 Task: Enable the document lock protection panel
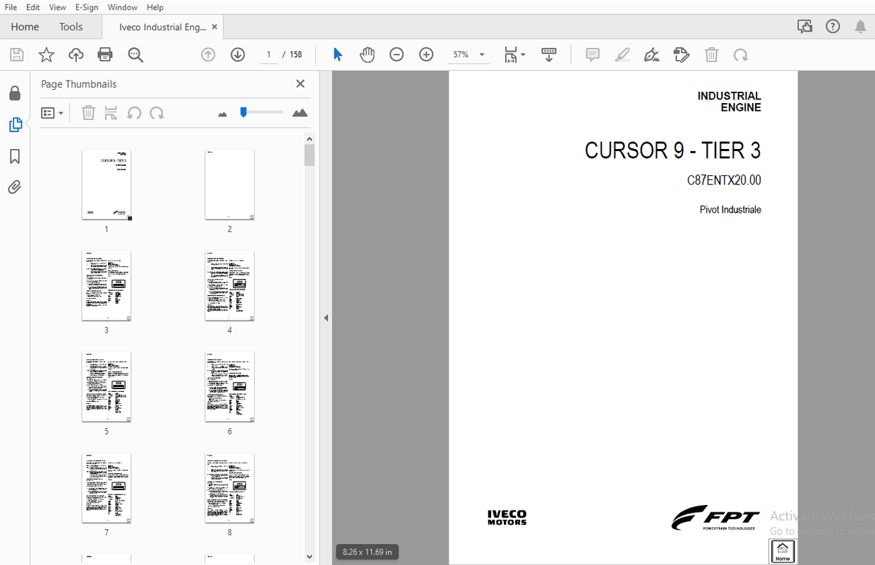pyautogui.click(x=15, y=93)
